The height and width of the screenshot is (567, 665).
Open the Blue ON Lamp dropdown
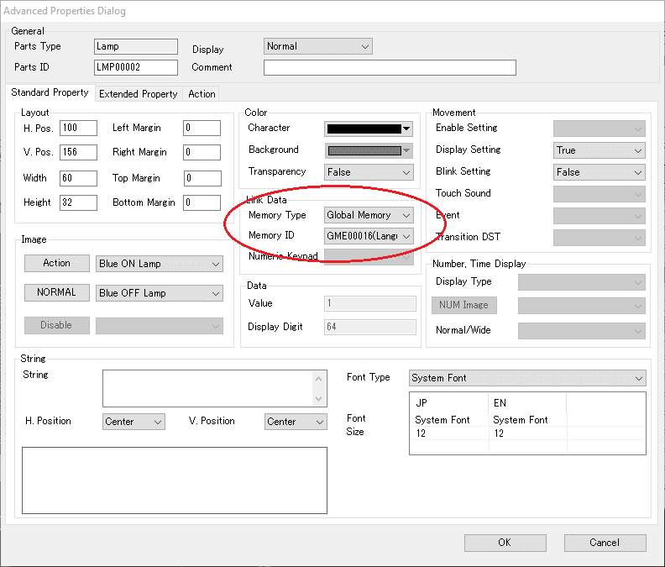coord(160,264)
